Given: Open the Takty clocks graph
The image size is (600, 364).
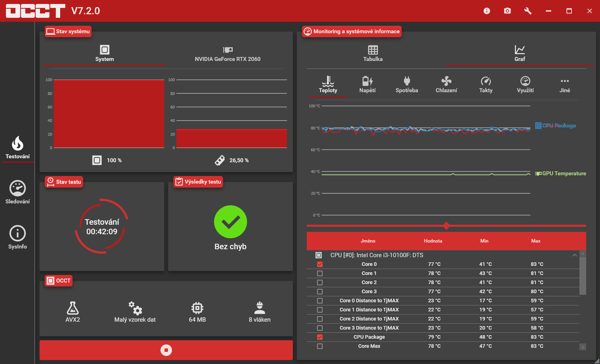Looking at the screenshot, I should point(486,85).
